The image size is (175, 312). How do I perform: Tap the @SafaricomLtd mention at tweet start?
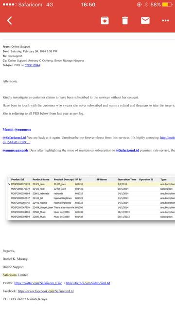pyautogui.click(x=14, y=137)
